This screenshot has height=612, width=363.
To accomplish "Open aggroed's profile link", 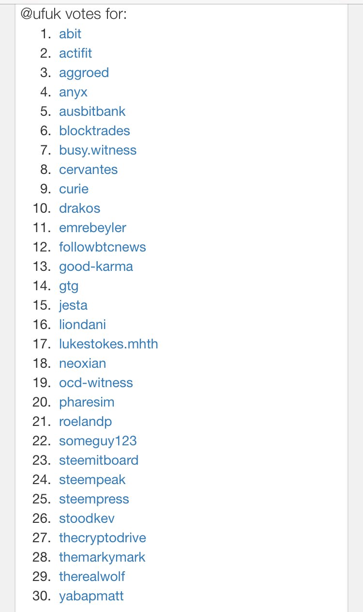I will click(x=84, y=73).
